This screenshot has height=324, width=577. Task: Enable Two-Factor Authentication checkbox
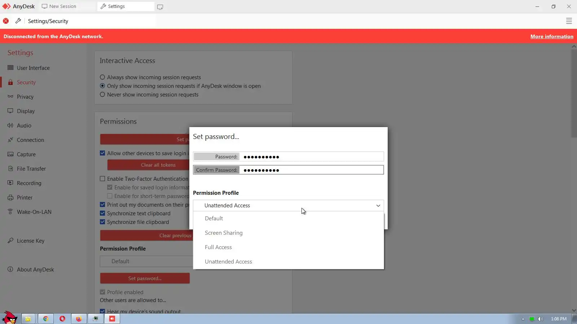(x=102, y=179)
